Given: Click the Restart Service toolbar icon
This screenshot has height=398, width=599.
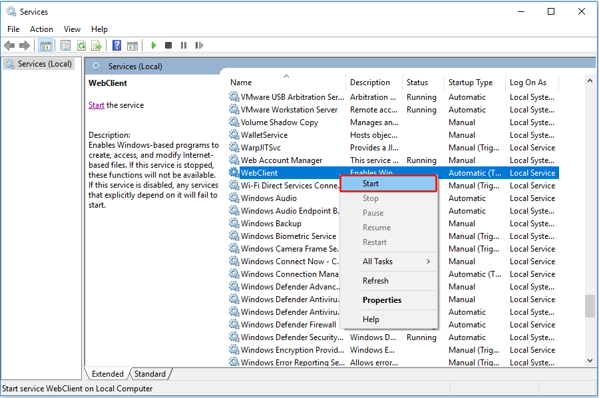Looking at the screenshot, I should click(199, 45).
